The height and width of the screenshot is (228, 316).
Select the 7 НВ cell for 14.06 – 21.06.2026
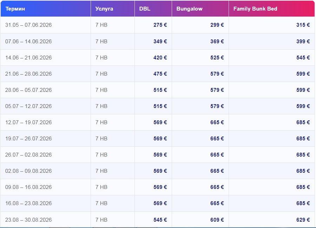101,57
